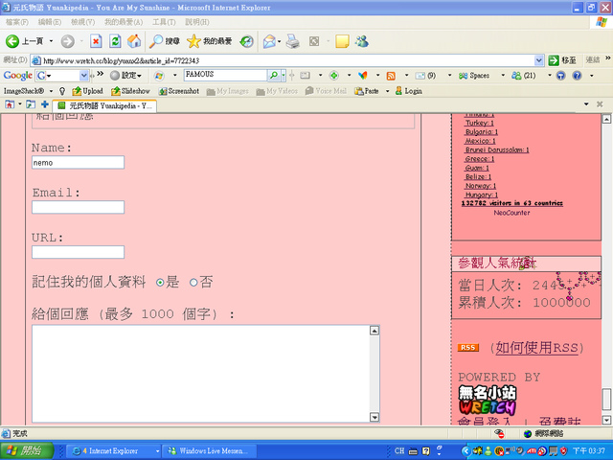613x460 pixels.
Task: Print the page using the printer icon
Action: point(292,41)
